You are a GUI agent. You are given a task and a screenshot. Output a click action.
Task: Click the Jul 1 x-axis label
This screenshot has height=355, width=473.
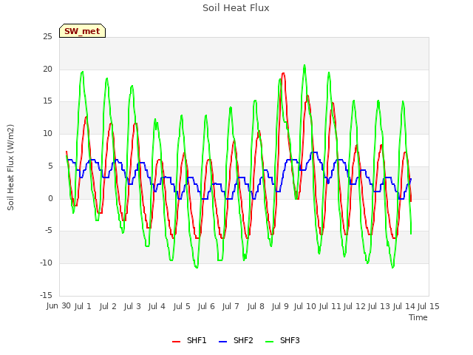[x=83, y=306]
